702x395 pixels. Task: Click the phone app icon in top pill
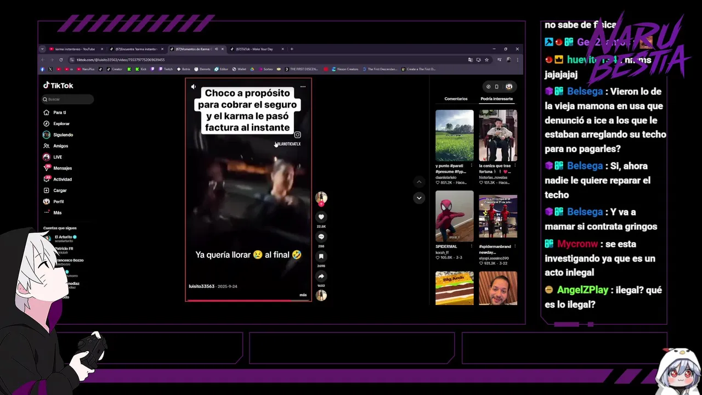(497, 87)
